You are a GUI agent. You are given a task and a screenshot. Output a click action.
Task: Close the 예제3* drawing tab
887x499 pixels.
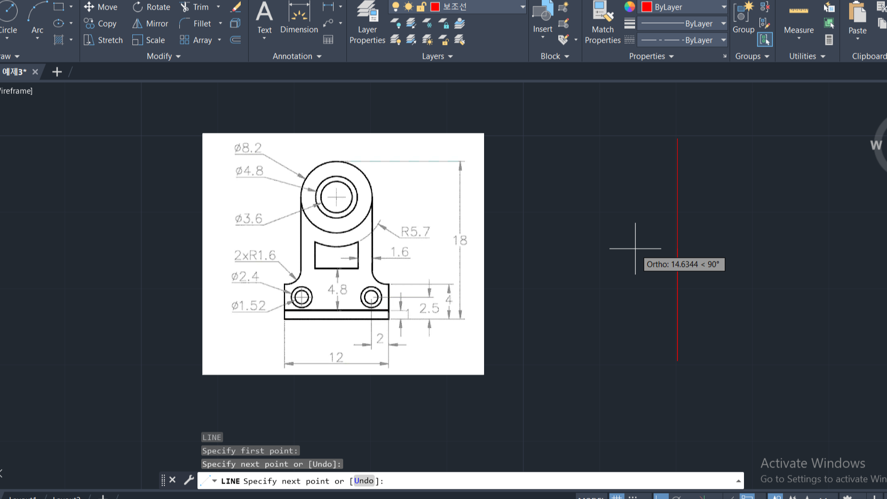35,72
